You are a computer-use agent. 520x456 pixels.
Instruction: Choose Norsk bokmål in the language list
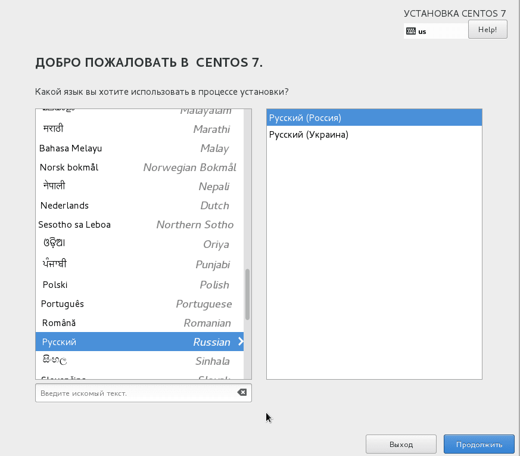click(139, 167)
